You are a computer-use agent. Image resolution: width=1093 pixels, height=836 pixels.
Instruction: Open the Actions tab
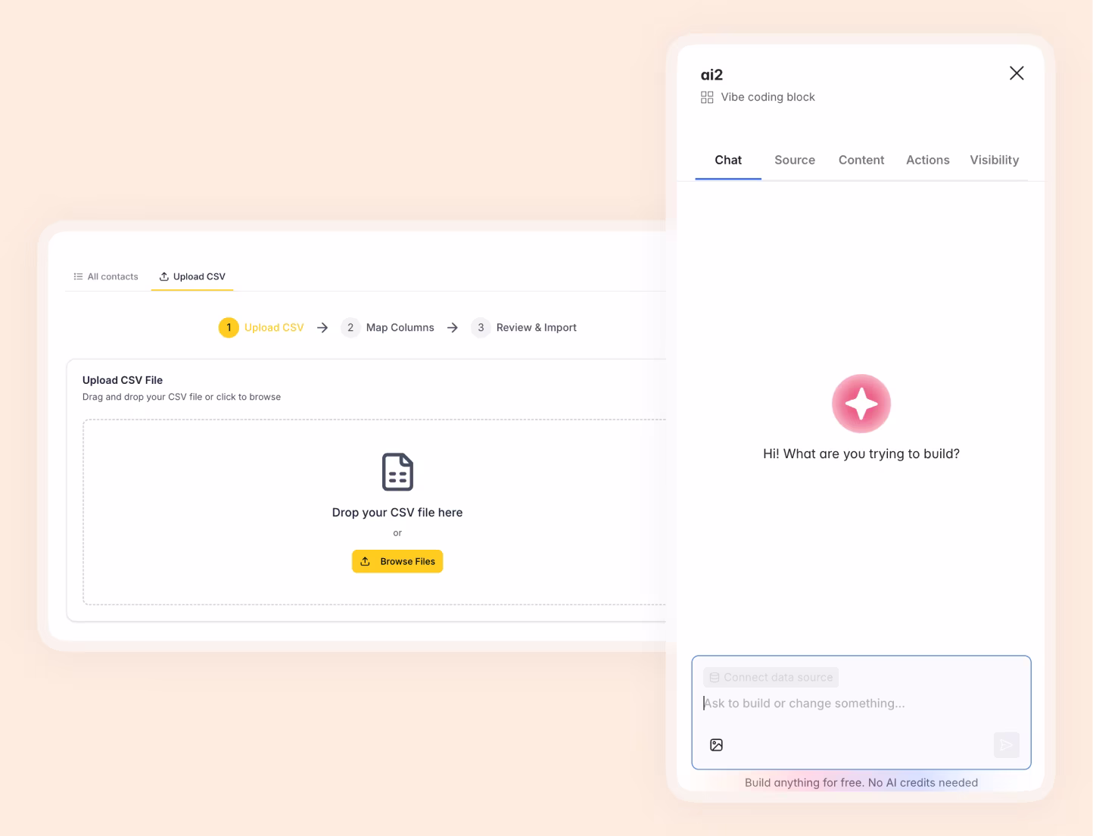pyautogui.click(x=928, y=160)
